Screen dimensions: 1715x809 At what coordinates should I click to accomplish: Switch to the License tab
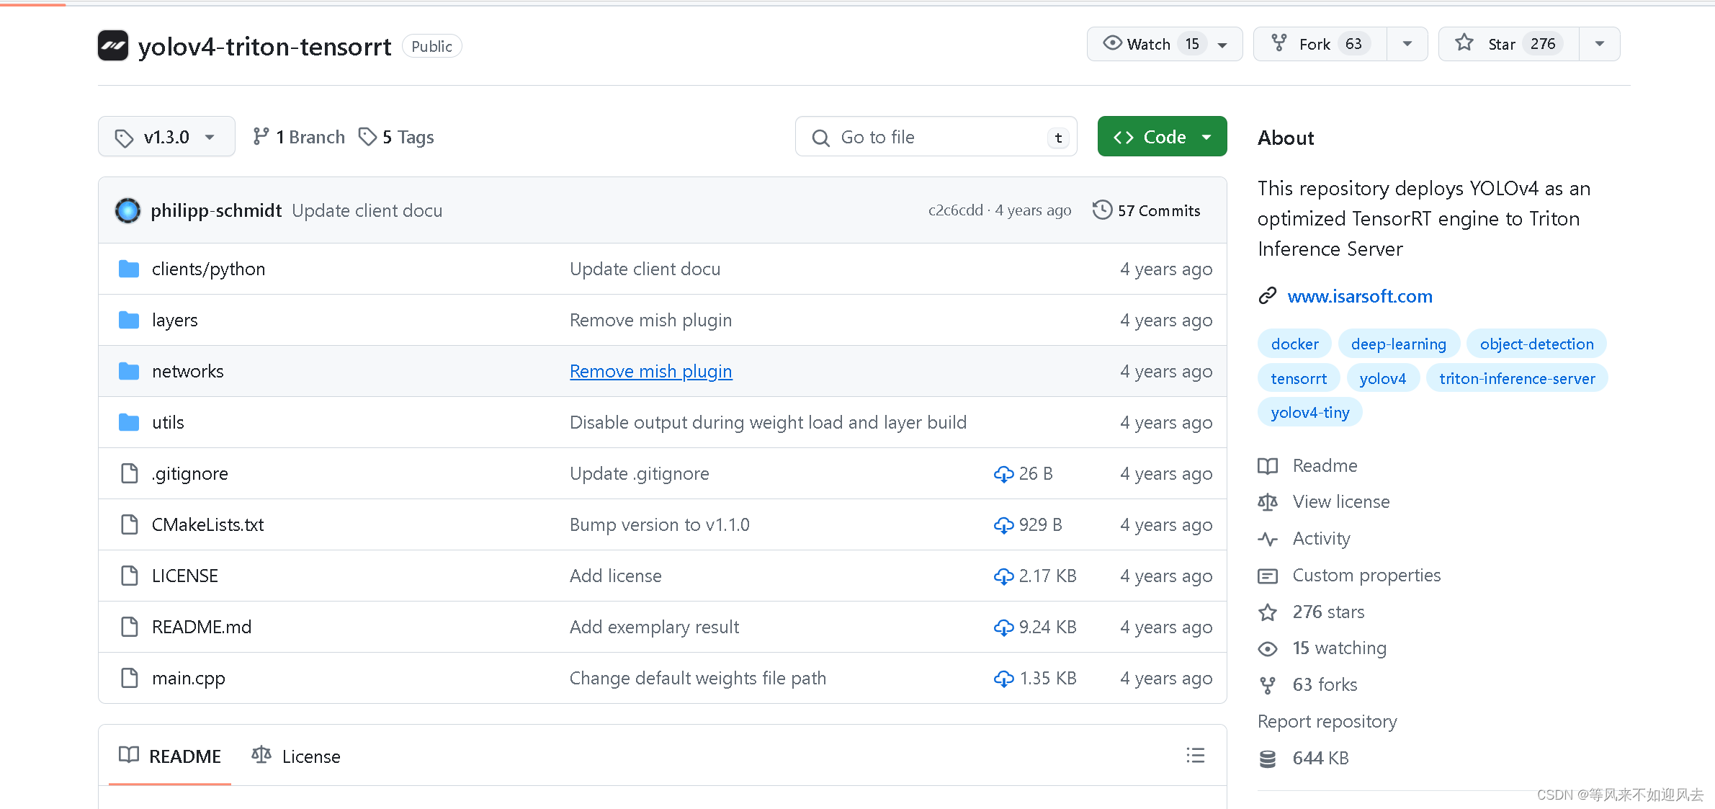coord(296,756)
